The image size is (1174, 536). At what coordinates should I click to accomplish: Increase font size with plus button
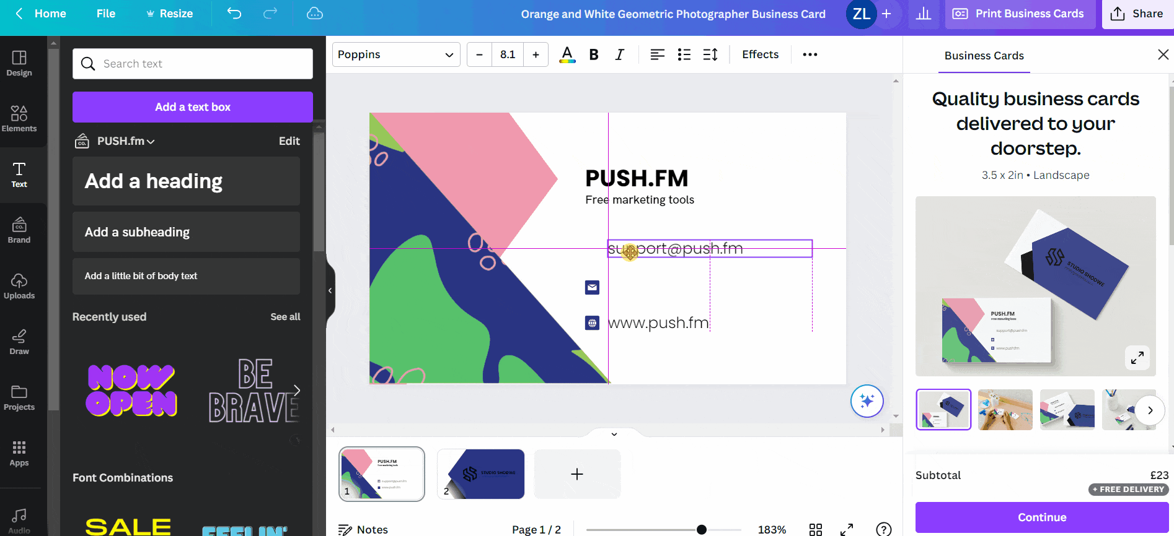click(536, 54)
